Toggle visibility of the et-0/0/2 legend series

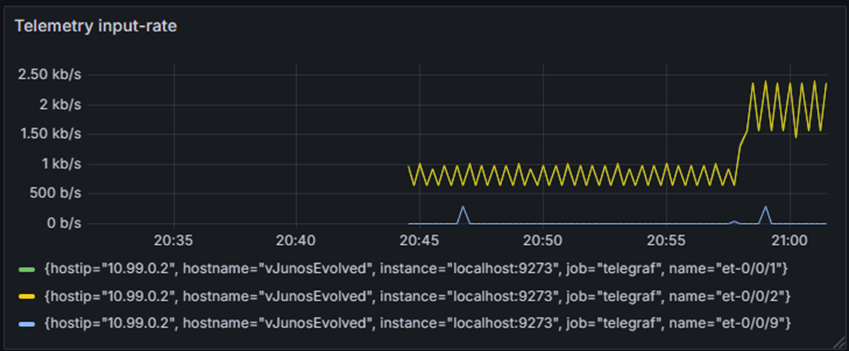pyautogui.click(x=418, y=297)
